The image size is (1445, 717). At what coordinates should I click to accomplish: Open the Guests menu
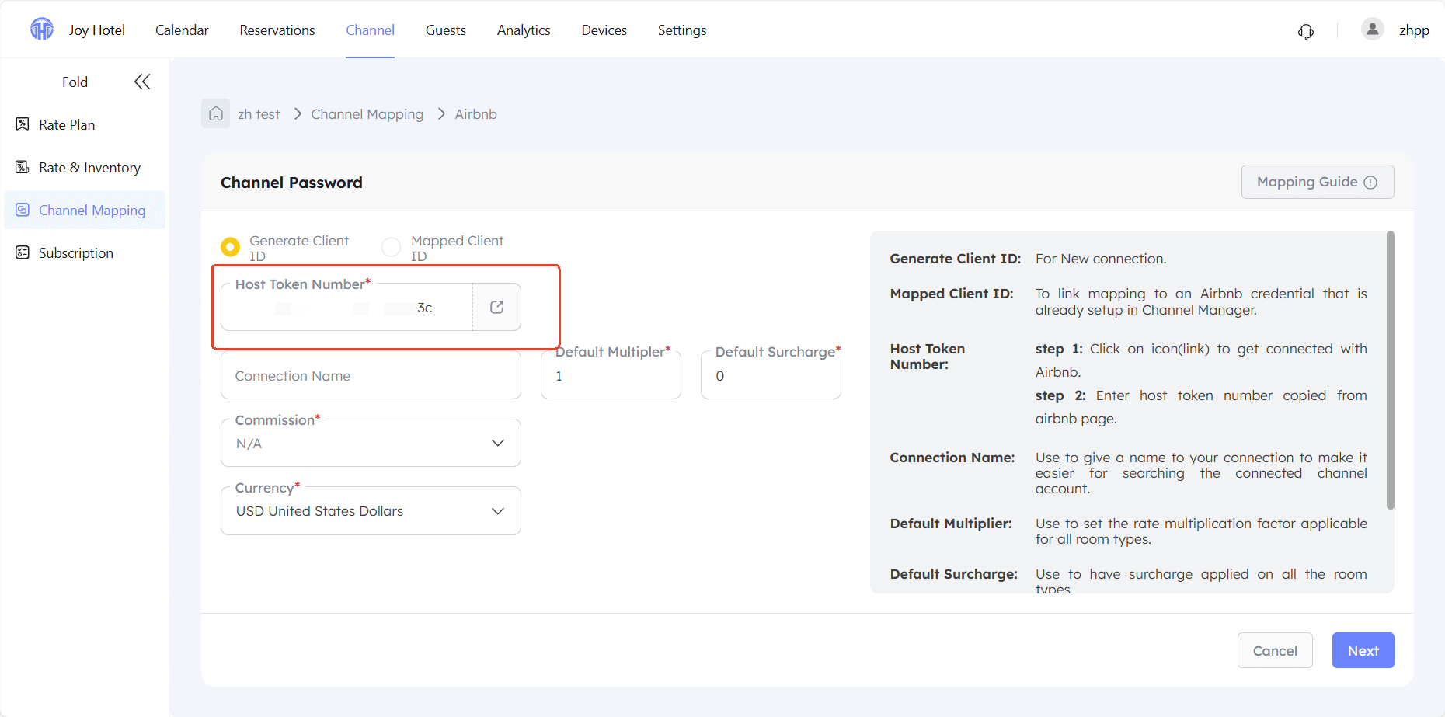[446, 30]
